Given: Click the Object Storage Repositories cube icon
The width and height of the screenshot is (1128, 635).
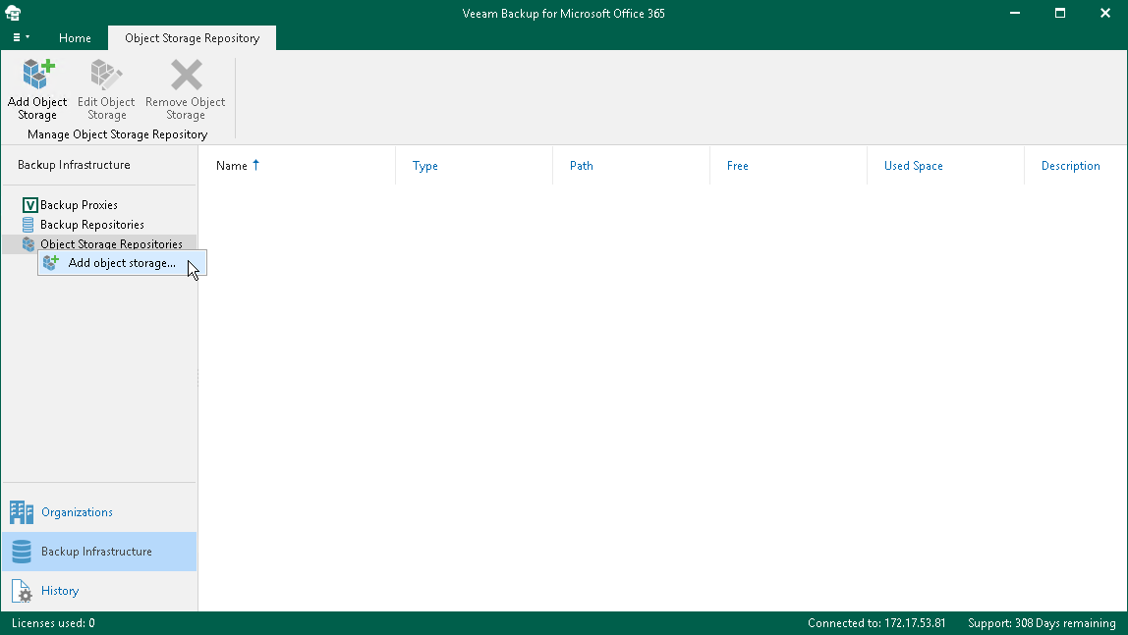Looking at the screenshot, I should (x=28, y=244).
